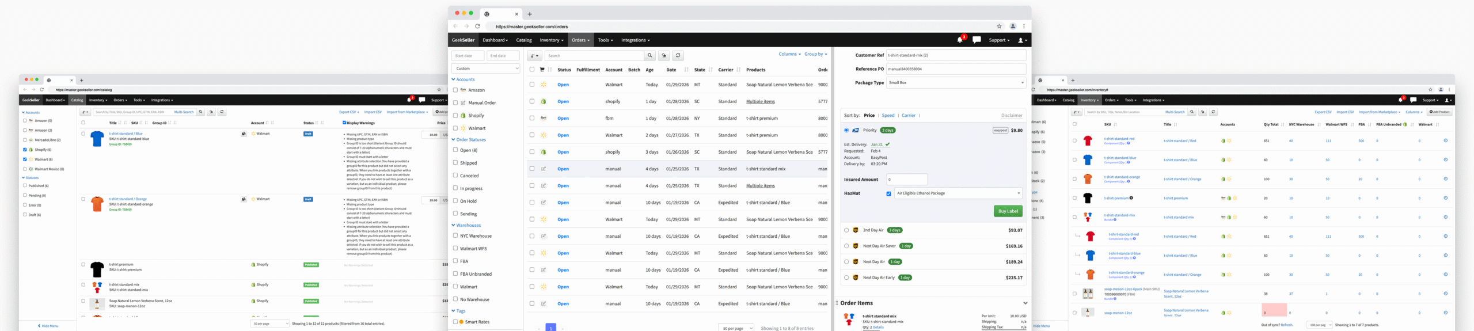Open the Inventory menu in orders navbar
The height and width of the screenshot is (331, 1474).
click(551, 40)
